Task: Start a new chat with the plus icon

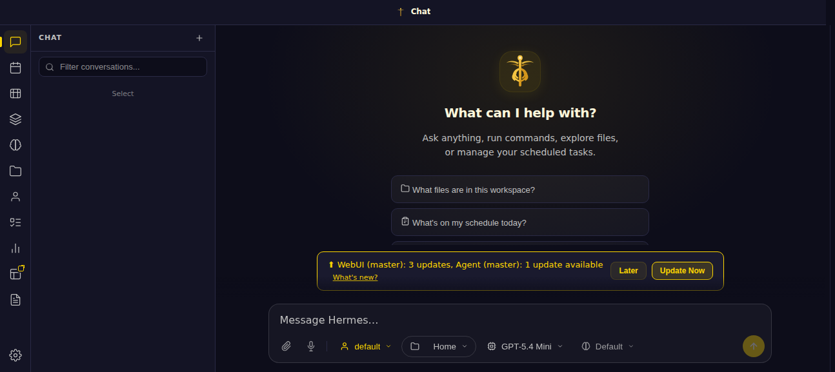Action: [199, 38]
